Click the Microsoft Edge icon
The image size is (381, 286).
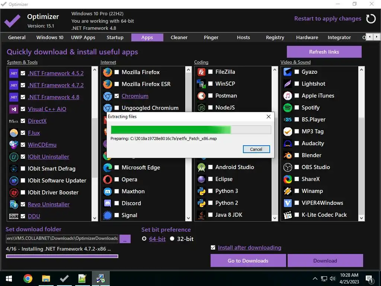point(108,167)
